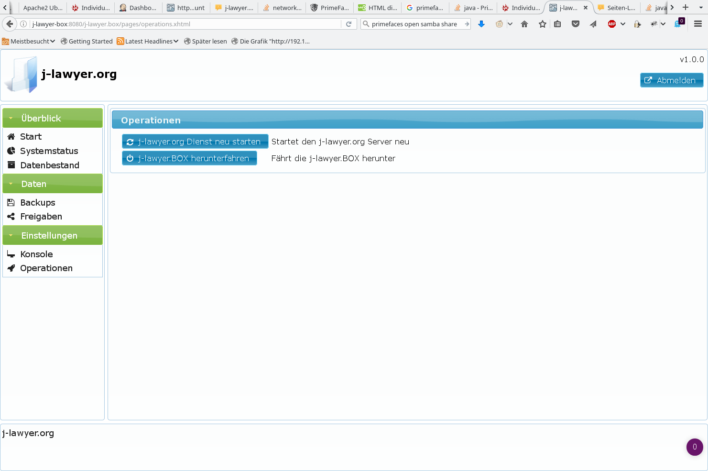This screenshot has height=471, width=708.
Task: Reload the page with the refresh icon
Action: [349, 24]
